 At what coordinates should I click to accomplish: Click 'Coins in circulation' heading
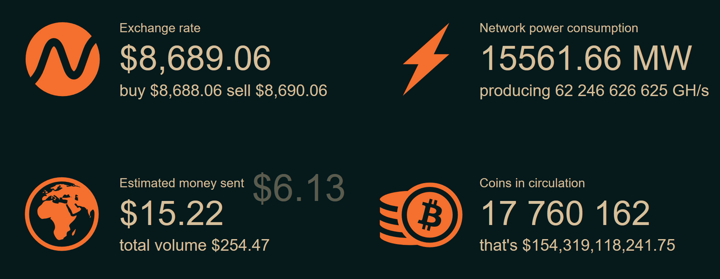(532, 183)
